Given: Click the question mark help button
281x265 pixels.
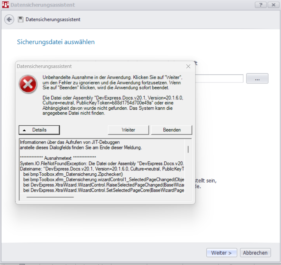Looking at the screenshot, I should tap(261, 5).
